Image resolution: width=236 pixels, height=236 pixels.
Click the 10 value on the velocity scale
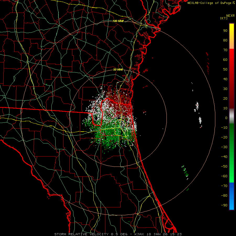pos(225,108)
